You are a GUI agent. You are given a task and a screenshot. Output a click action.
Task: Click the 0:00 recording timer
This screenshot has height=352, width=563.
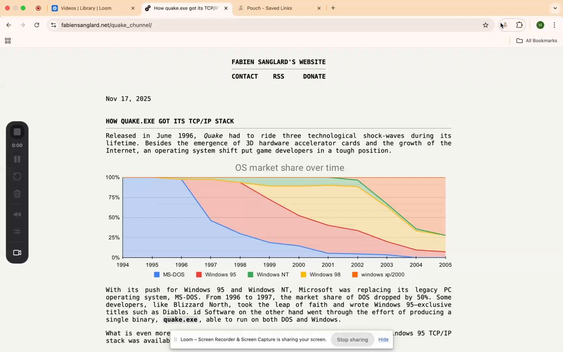(17, 146)
